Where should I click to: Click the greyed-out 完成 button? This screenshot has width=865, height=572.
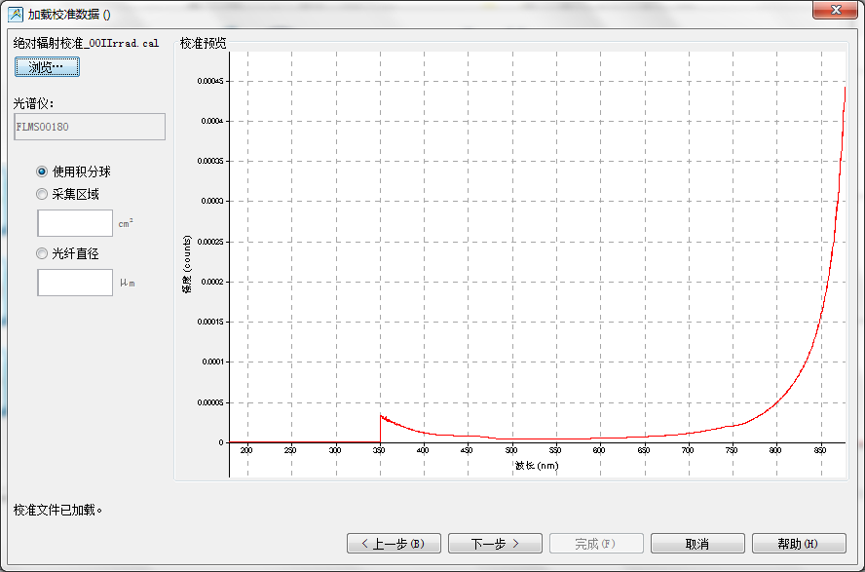[x=596, y=544]
